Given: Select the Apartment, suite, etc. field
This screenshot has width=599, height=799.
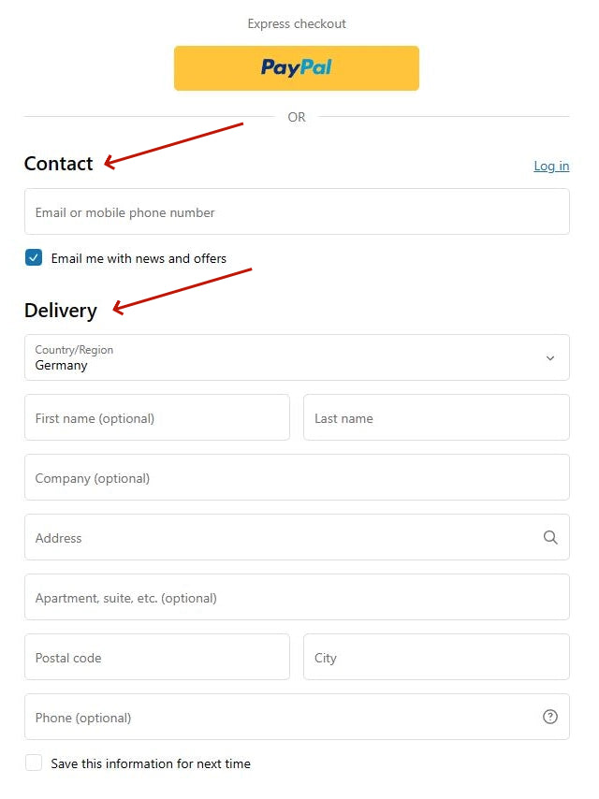Looking at the screenshot, I should [297, 597].
